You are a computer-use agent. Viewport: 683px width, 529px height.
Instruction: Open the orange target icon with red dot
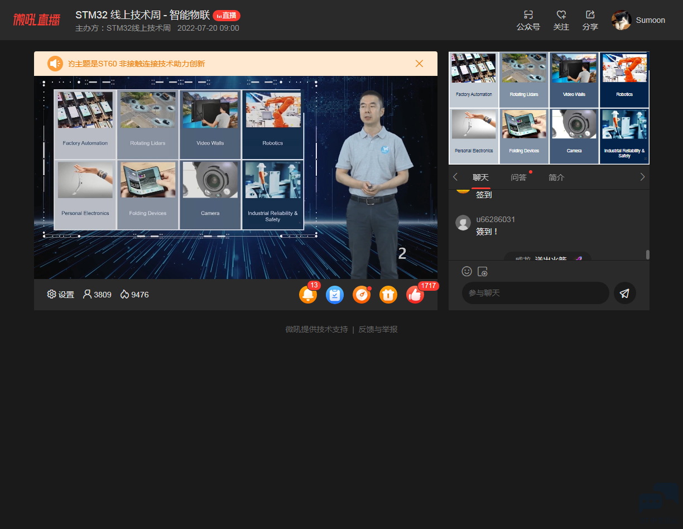tap(362, 295)
